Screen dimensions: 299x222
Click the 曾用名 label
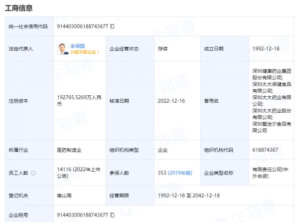pyautogui.click(x=211, y=101)
